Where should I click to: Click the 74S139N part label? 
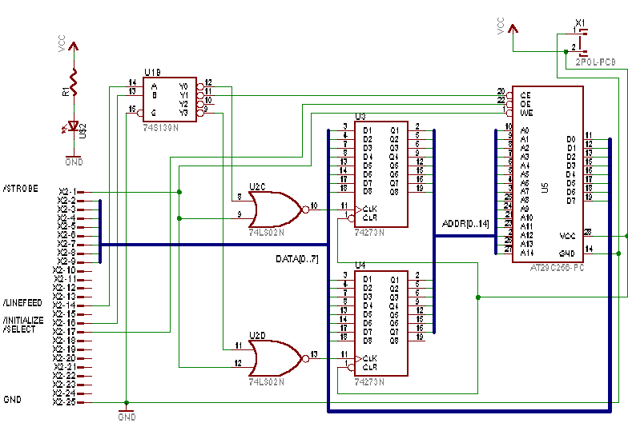click(160, 128)
